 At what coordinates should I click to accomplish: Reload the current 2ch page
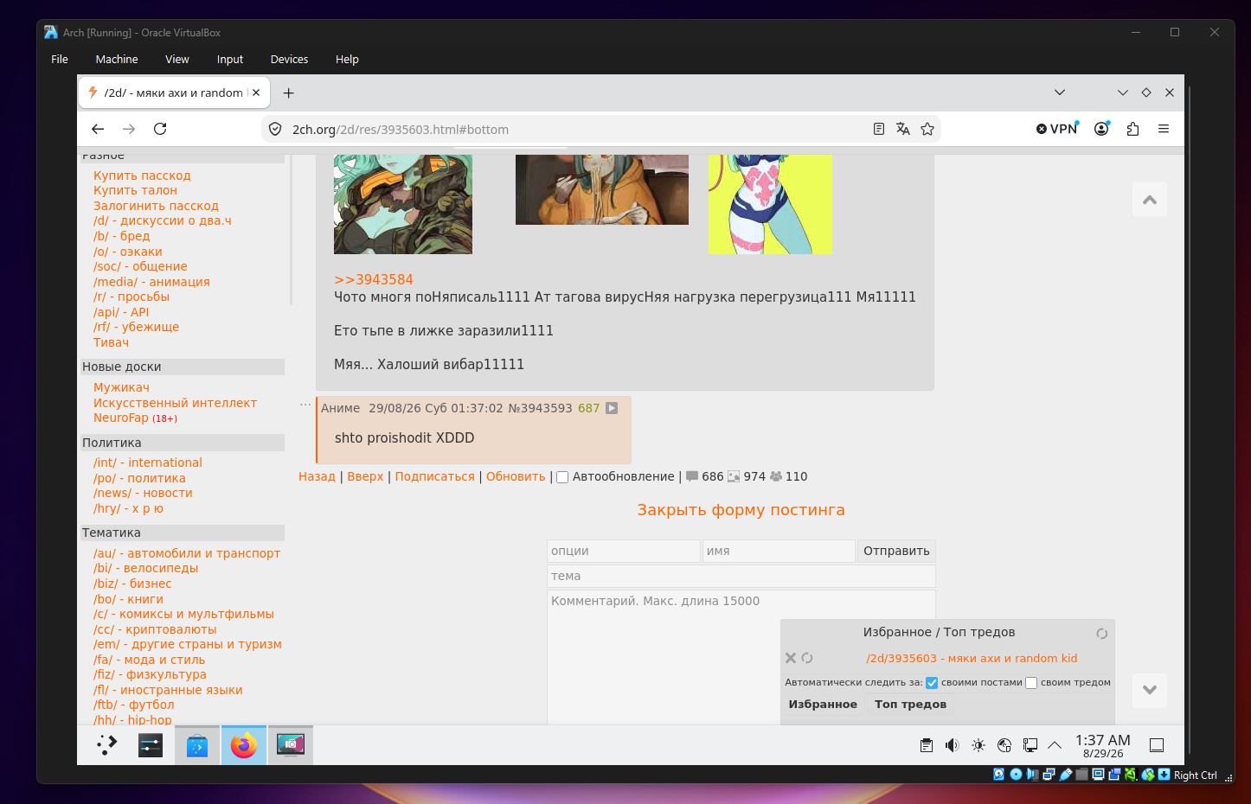click(160, 129)
